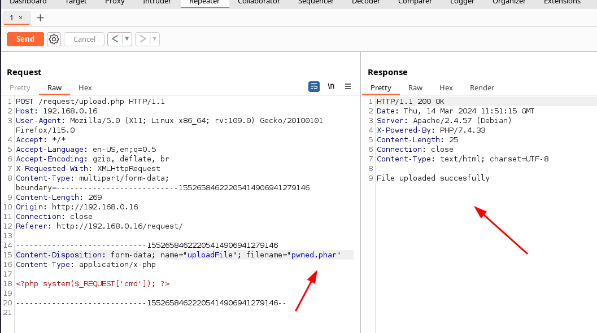The height and width of the screenshot is (333, 597).
Task: Switch to Organizer tab
Action: pos(509,2)
